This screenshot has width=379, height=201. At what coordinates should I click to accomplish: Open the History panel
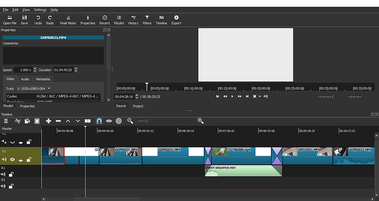(x=133, y=20)
